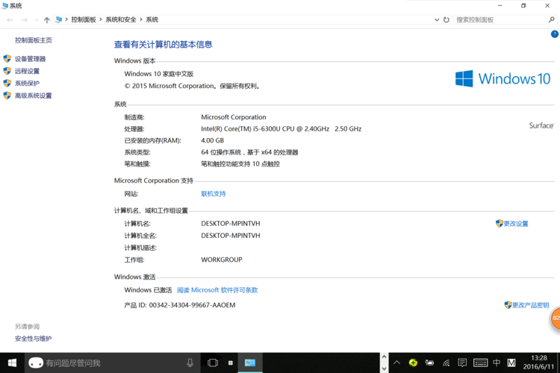
Task: Click taskbar scroll down arrow
Action: tap(384, 369)
